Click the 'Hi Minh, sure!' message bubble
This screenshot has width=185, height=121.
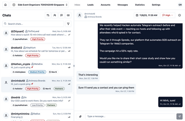(x=170, y=102)
